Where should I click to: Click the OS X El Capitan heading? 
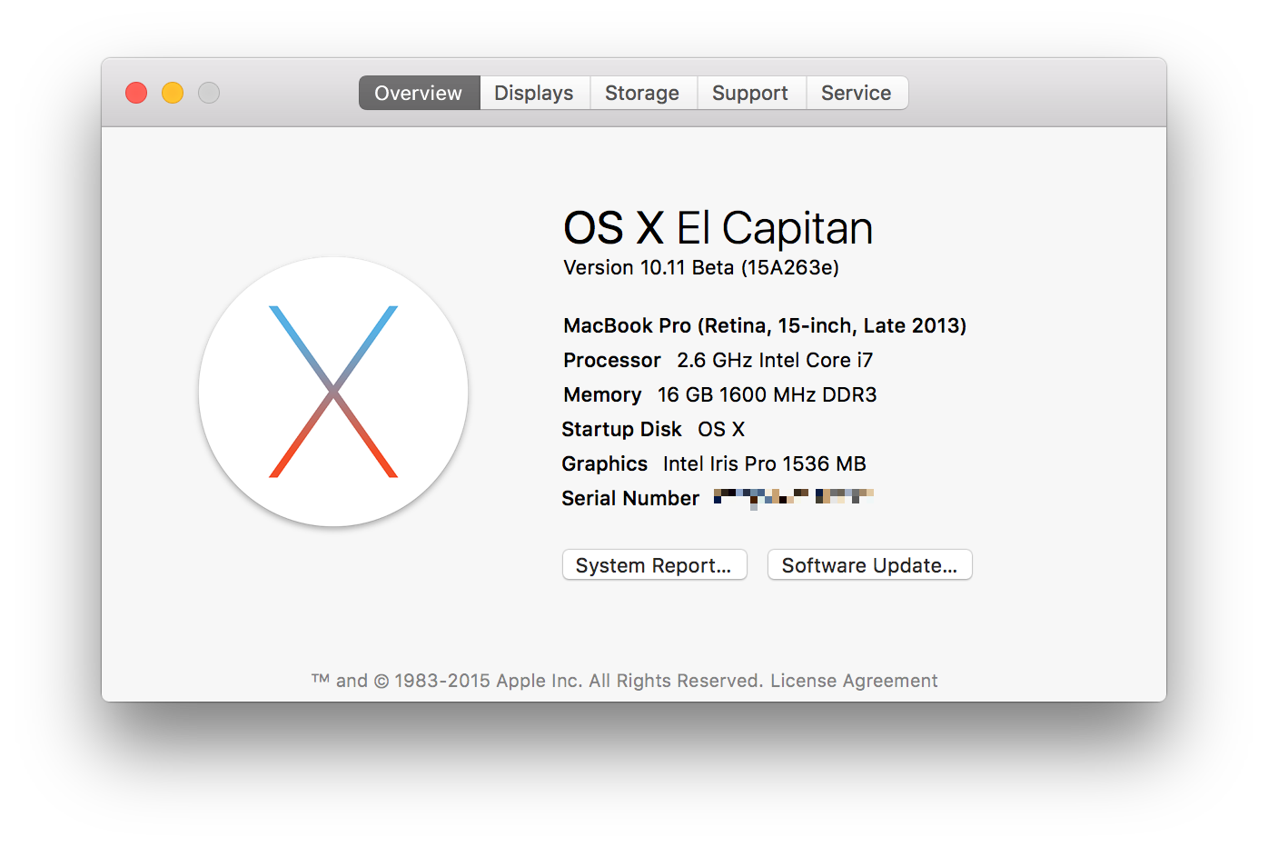[718, 227]
